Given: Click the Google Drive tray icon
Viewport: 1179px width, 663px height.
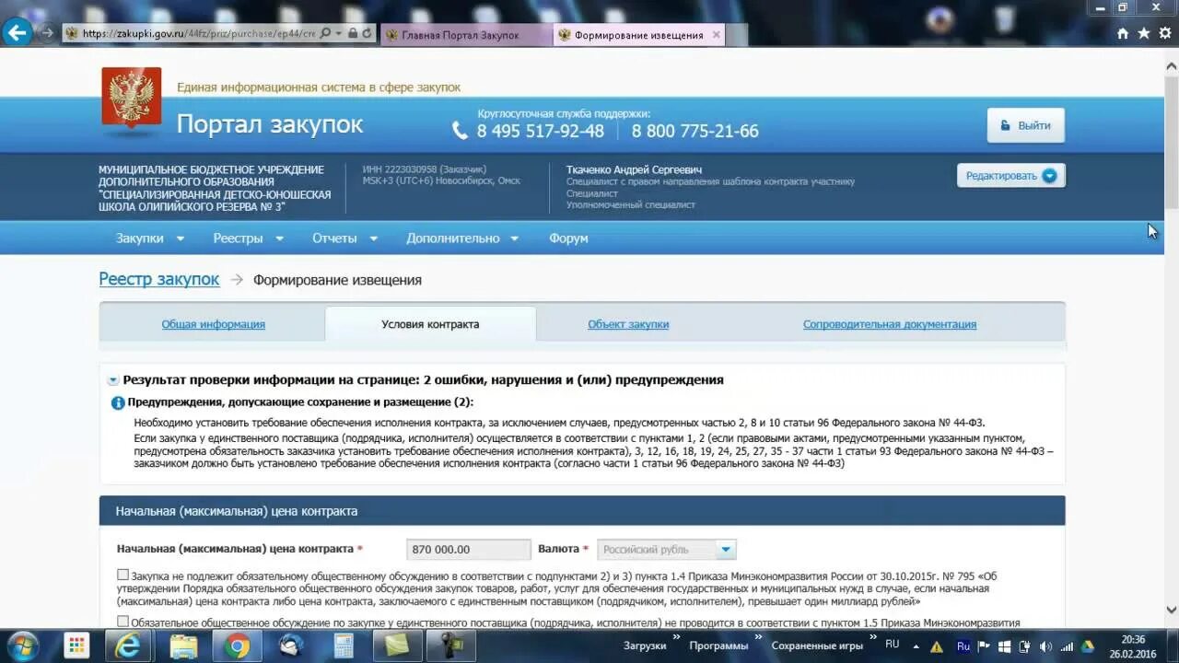Looking at the screenshot, I should pyautogui.click(x=1087, y=646).
